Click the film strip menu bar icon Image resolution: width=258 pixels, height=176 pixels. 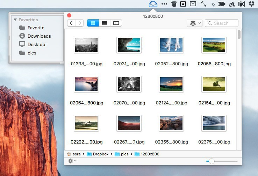[242, 4]
